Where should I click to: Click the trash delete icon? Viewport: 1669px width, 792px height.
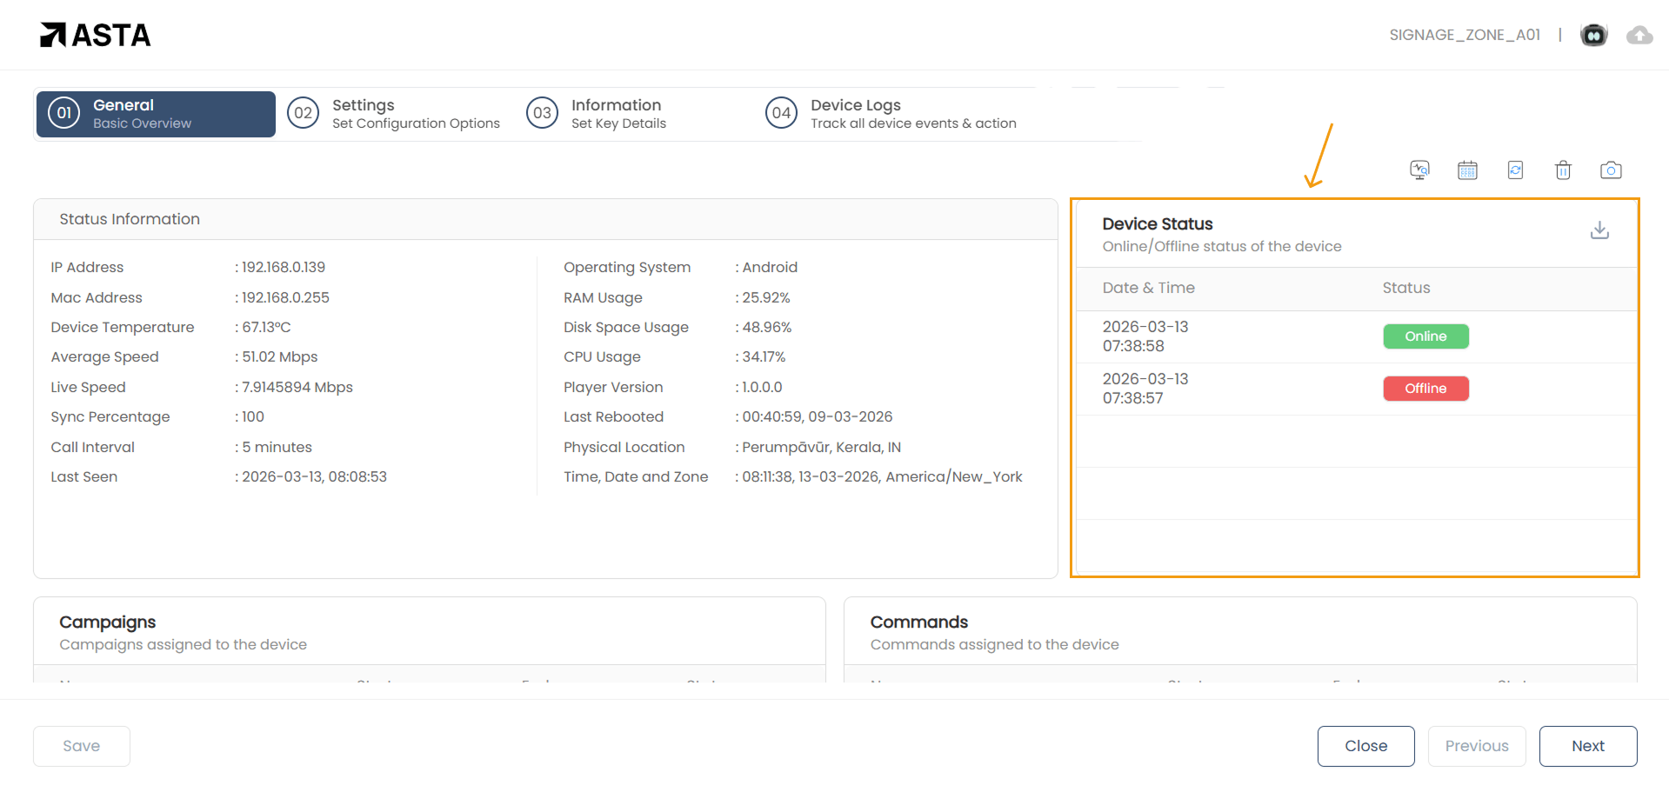pos(1563,170)
